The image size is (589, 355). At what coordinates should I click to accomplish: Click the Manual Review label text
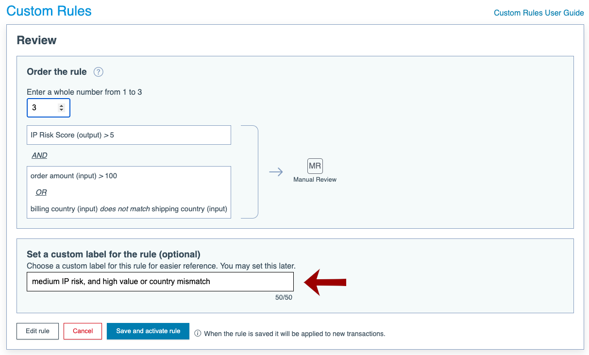pos(315,180)
